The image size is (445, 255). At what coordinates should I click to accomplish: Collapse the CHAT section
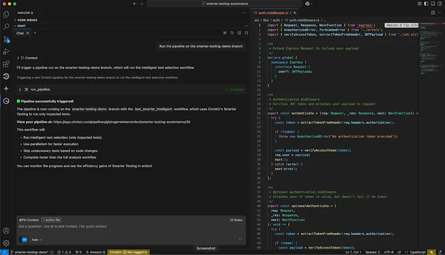[21, 26]
